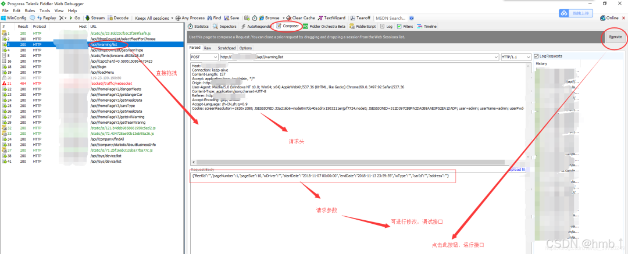Click the Go resume button
Screen dimensions: 628x254
click(x=74, y=18)
